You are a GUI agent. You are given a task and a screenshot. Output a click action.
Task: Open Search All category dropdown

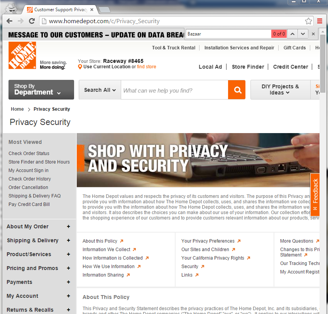coord(100,90)
